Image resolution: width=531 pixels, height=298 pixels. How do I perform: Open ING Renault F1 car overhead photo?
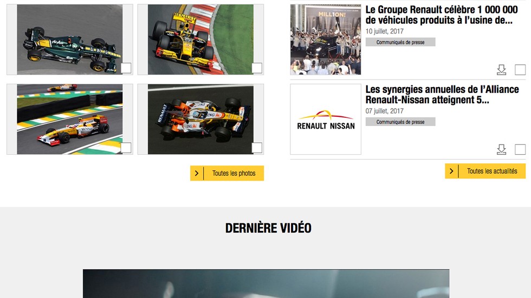click(200, 120)
